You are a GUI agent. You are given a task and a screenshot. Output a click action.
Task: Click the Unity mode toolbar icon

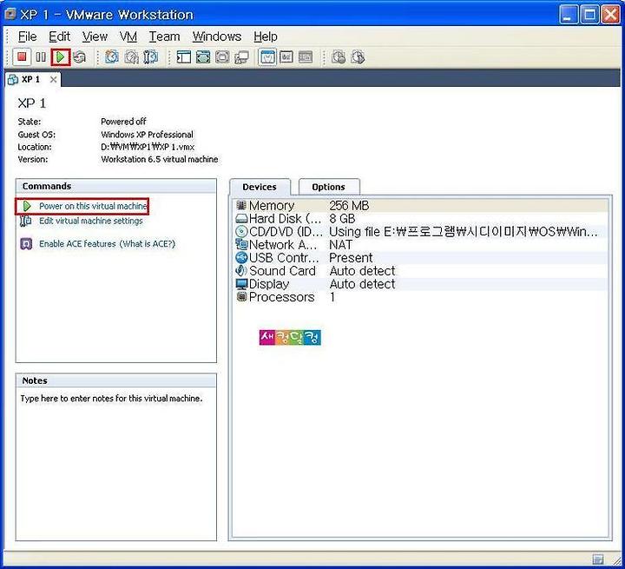[x=242, y=57]
